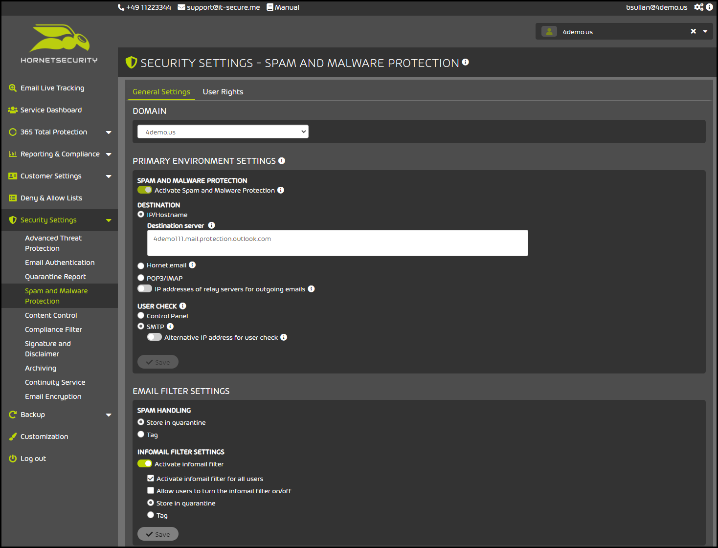The image size is (718, 548).
Task: Collapse Security Settings menu arrow
Action: coord(109,220)
